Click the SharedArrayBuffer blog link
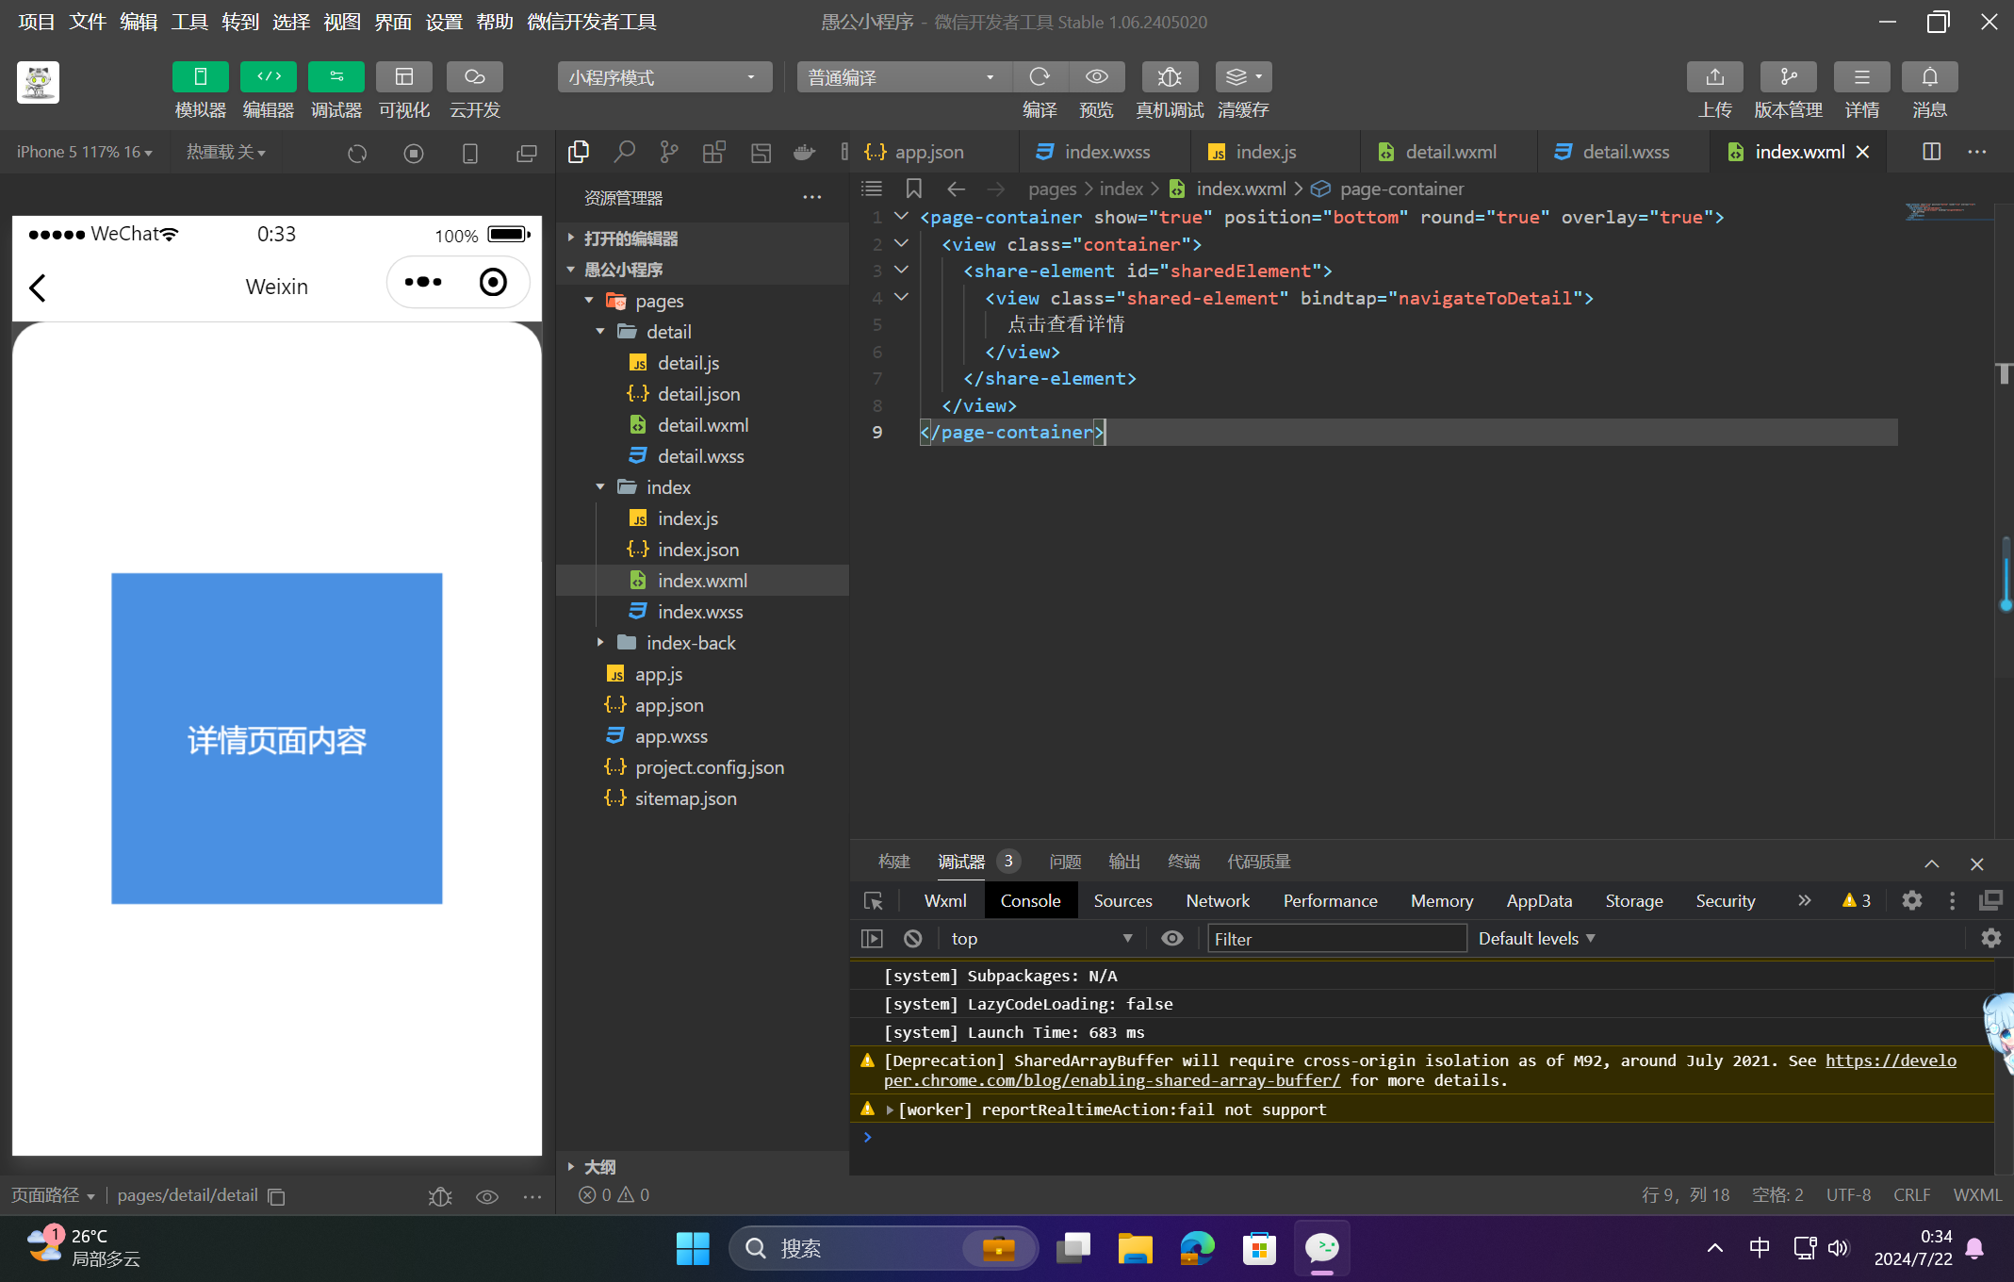Image resolution: width=2014 pixels, height=1282 pixels. (1112, 1081)
